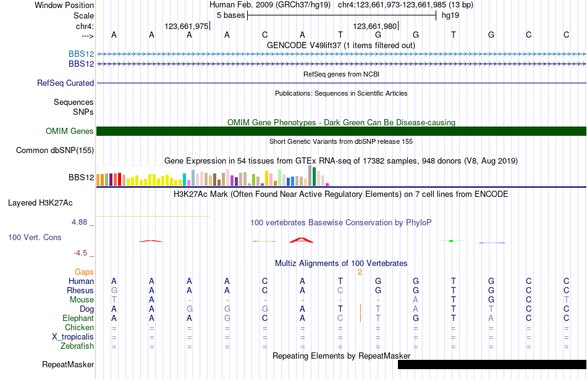Click the SNPs track label
This screenshot has height=379, width=587.
coord(83,112)
